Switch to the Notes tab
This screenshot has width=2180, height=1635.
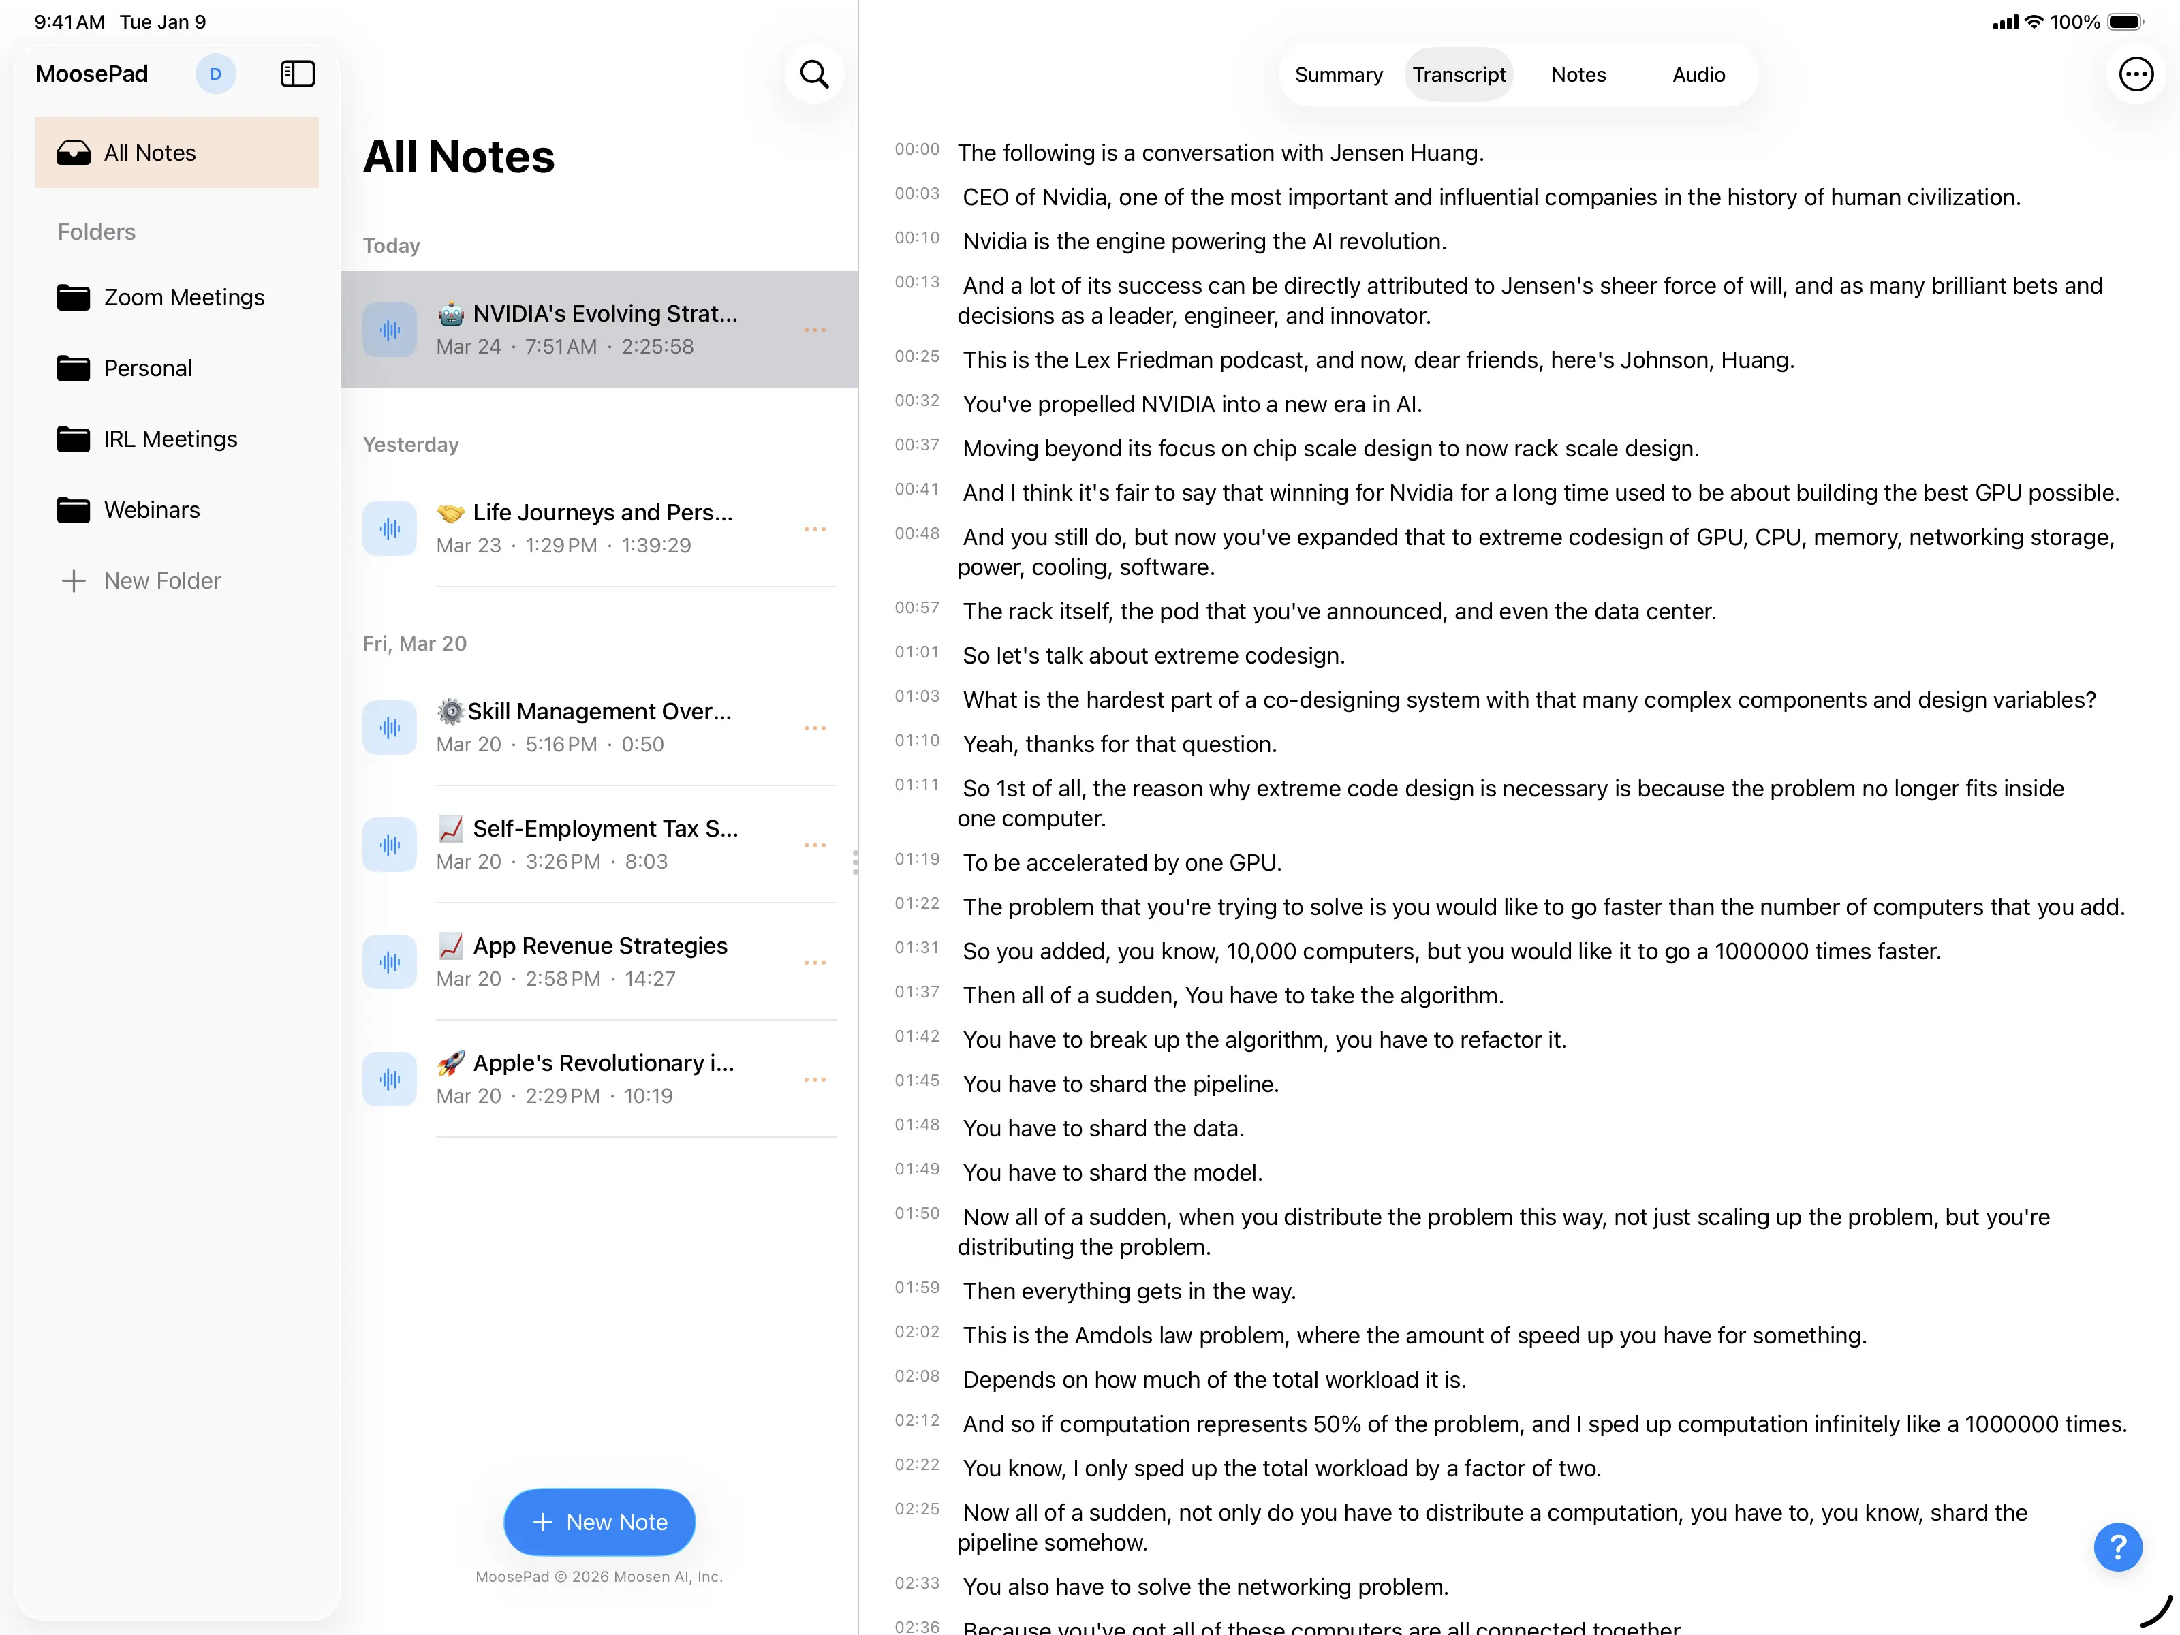tap(1578, 75)
